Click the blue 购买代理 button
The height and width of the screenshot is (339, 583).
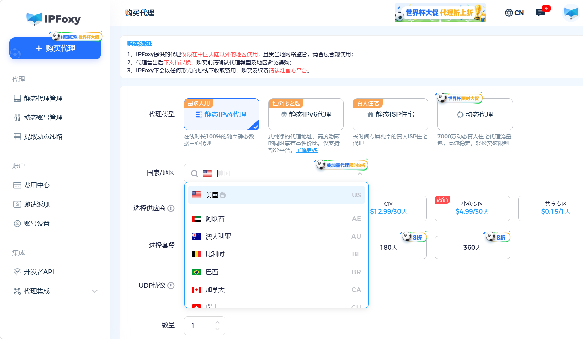tap(55, 48)
